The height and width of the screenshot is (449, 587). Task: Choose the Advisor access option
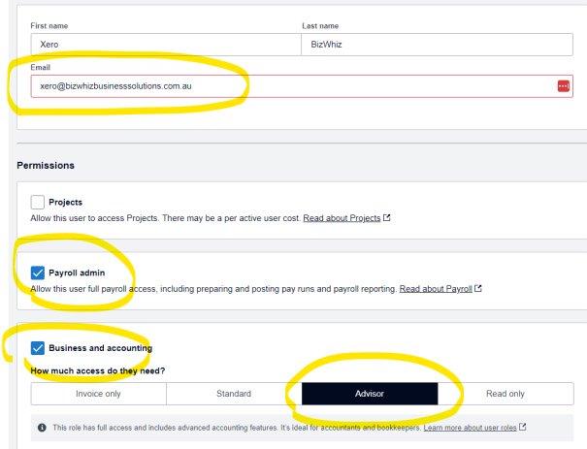tap(370, 394)
